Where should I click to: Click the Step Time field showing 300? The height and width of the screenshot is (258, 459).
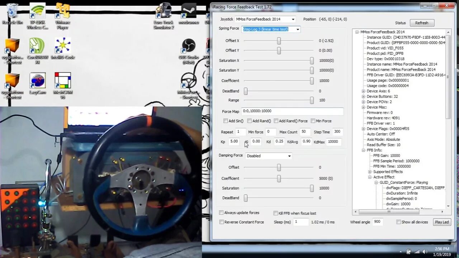(337, 132)
